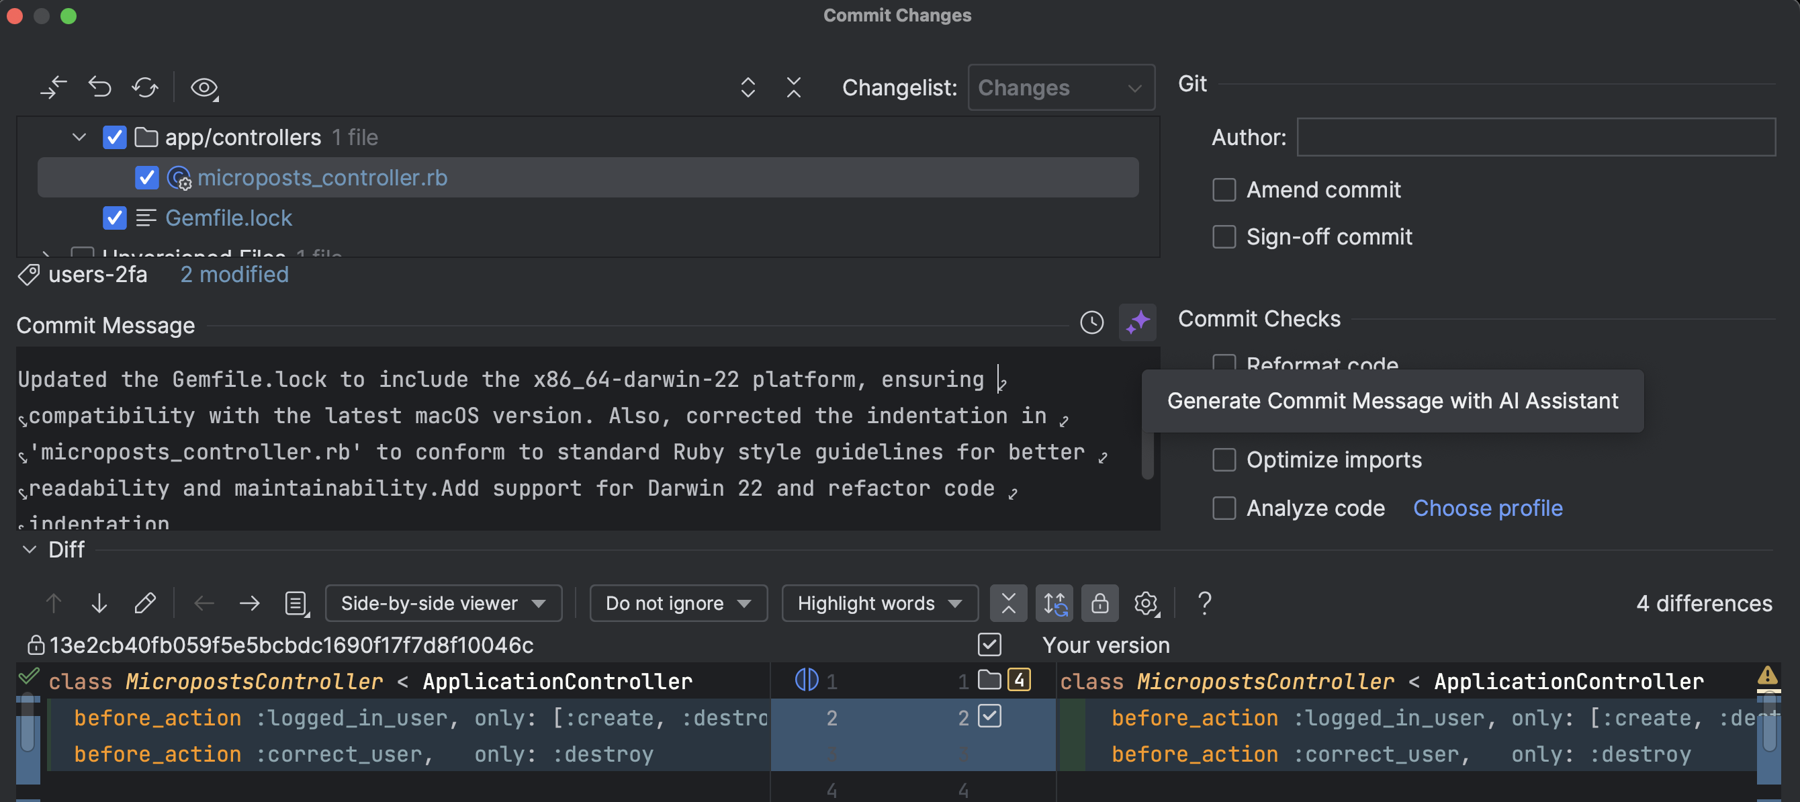This screenshot has height=802, width=1800.
Task: Click the Rollback arrow icon in changes toolbar
Action: coord(99,87)
